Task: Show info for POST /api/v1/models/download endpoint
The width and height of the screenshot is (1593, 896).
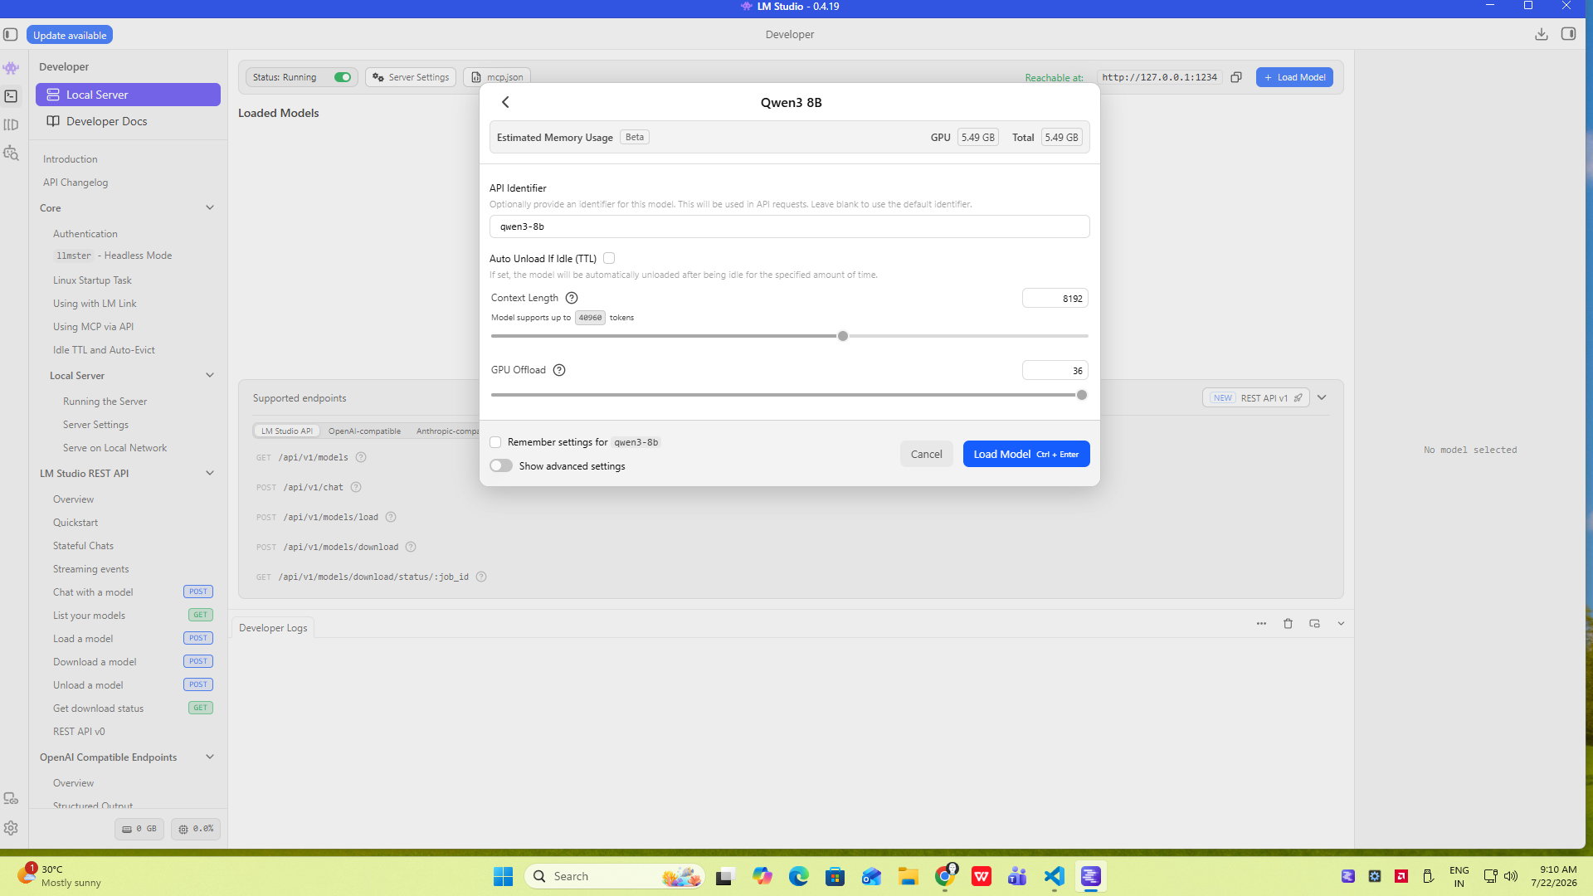Action: pyautogui.click(x=411, y=547)
